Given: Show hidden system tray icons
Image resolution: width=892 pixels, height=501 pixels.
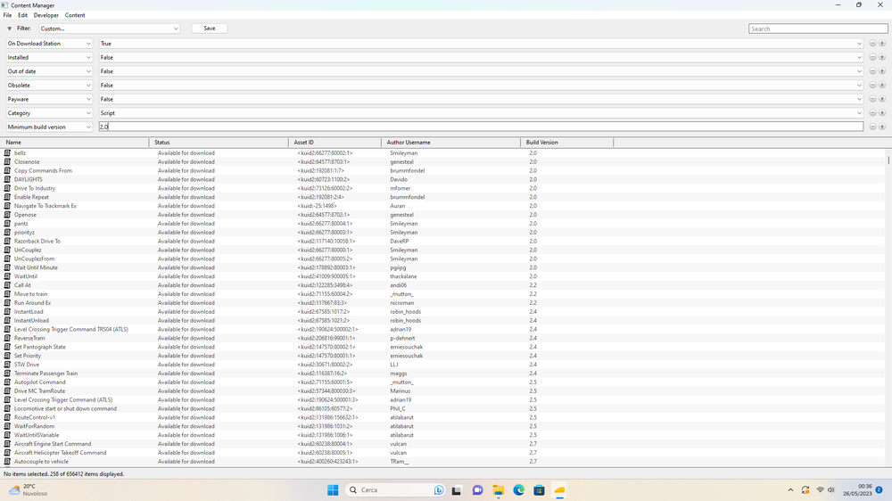Looking at the screenshot, I should click(x=790, y=490).
